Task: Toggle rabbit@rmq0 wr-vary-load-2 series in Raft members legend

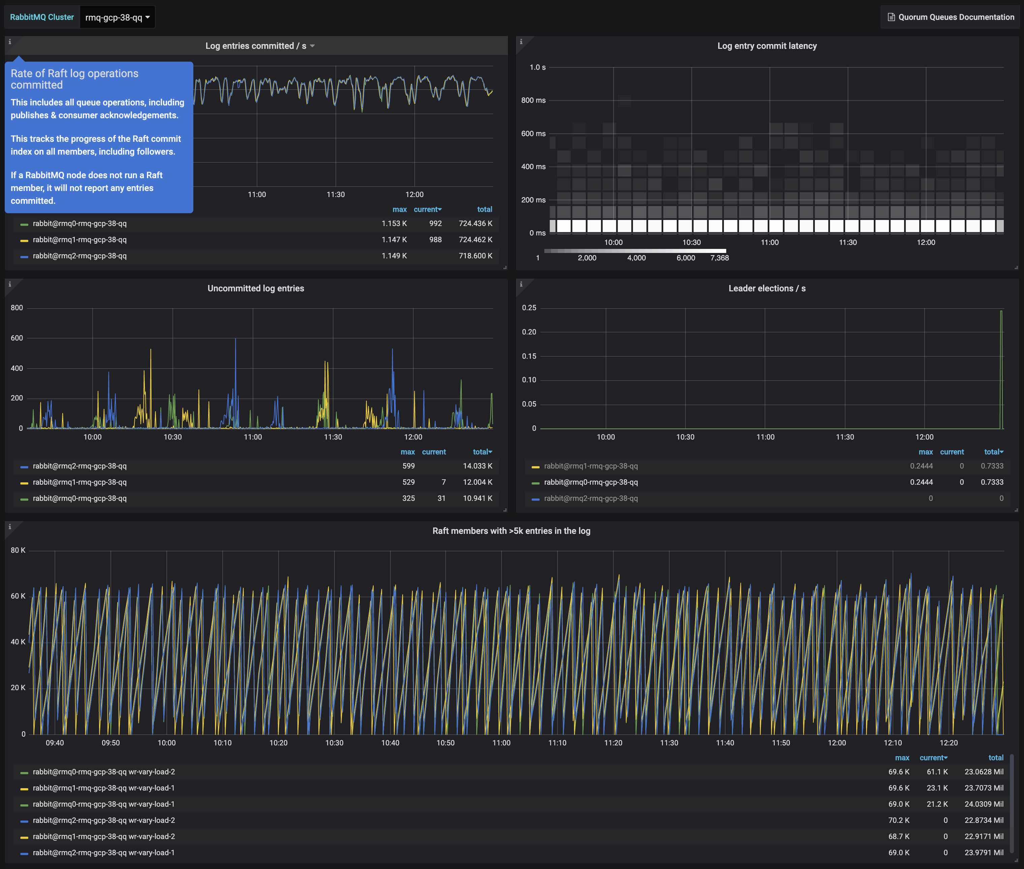Action: (103, 772)
